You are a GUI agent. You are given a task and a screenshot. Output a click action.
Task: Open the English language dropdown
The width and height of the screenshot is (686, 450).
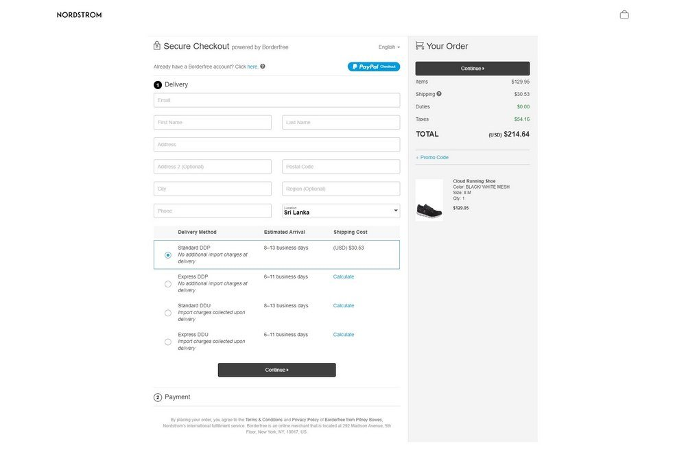click(388, 46)
